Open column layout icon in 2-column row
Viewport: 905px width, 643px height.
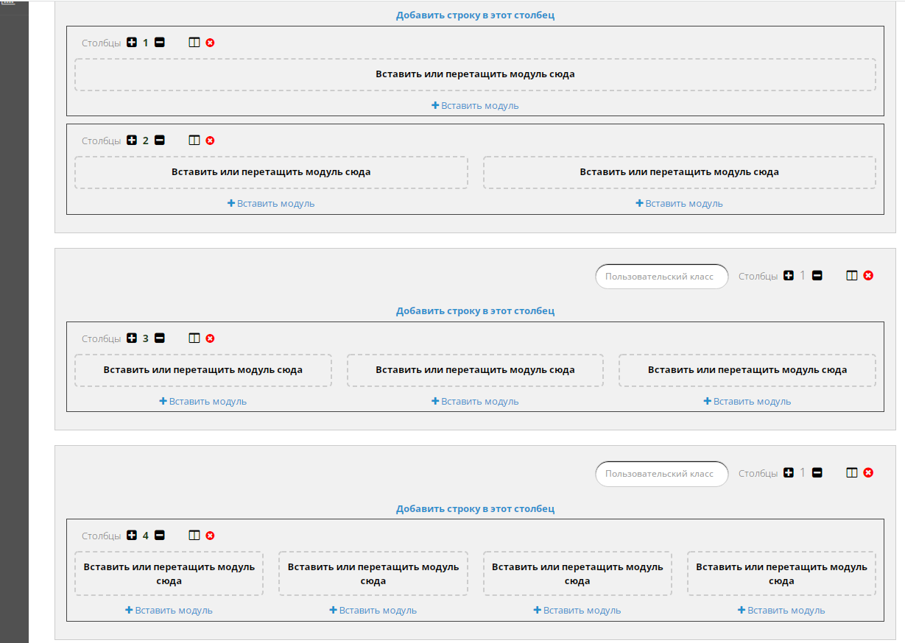coord(194,141)
